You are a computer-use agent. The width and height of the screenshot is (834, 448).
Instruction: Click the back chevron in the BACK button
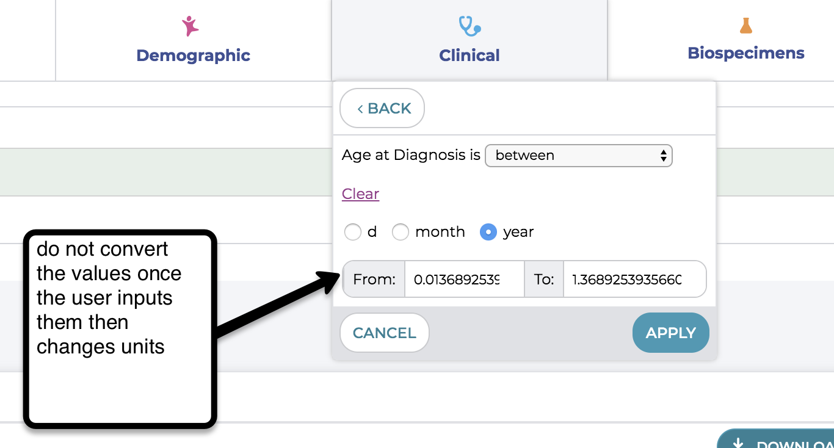point(360,108)
